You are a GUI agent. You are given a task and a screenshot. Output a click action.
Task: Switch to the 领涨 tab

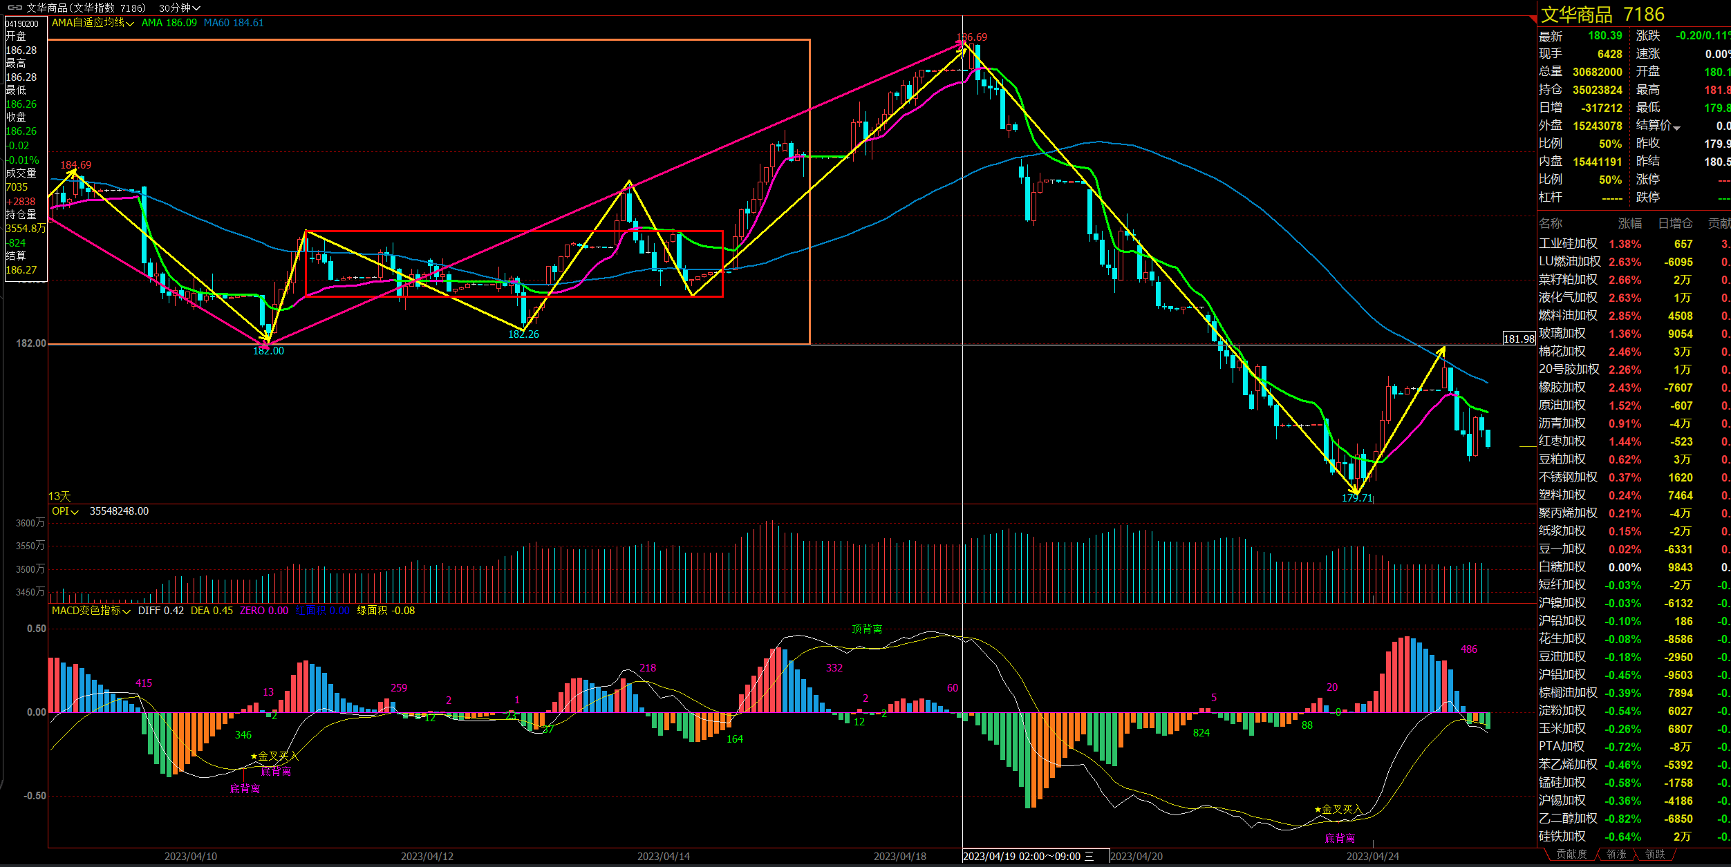pos(1616,855)
